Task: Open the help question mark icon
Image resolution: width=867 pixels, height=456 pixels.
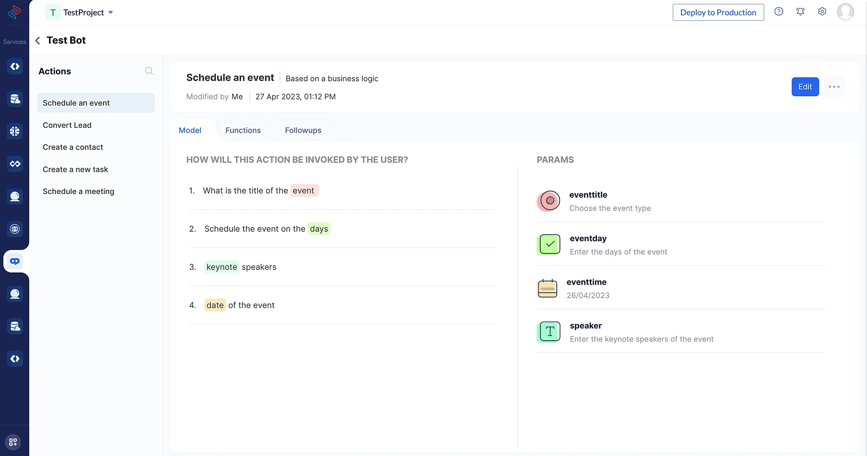Action: coord(779,12)
